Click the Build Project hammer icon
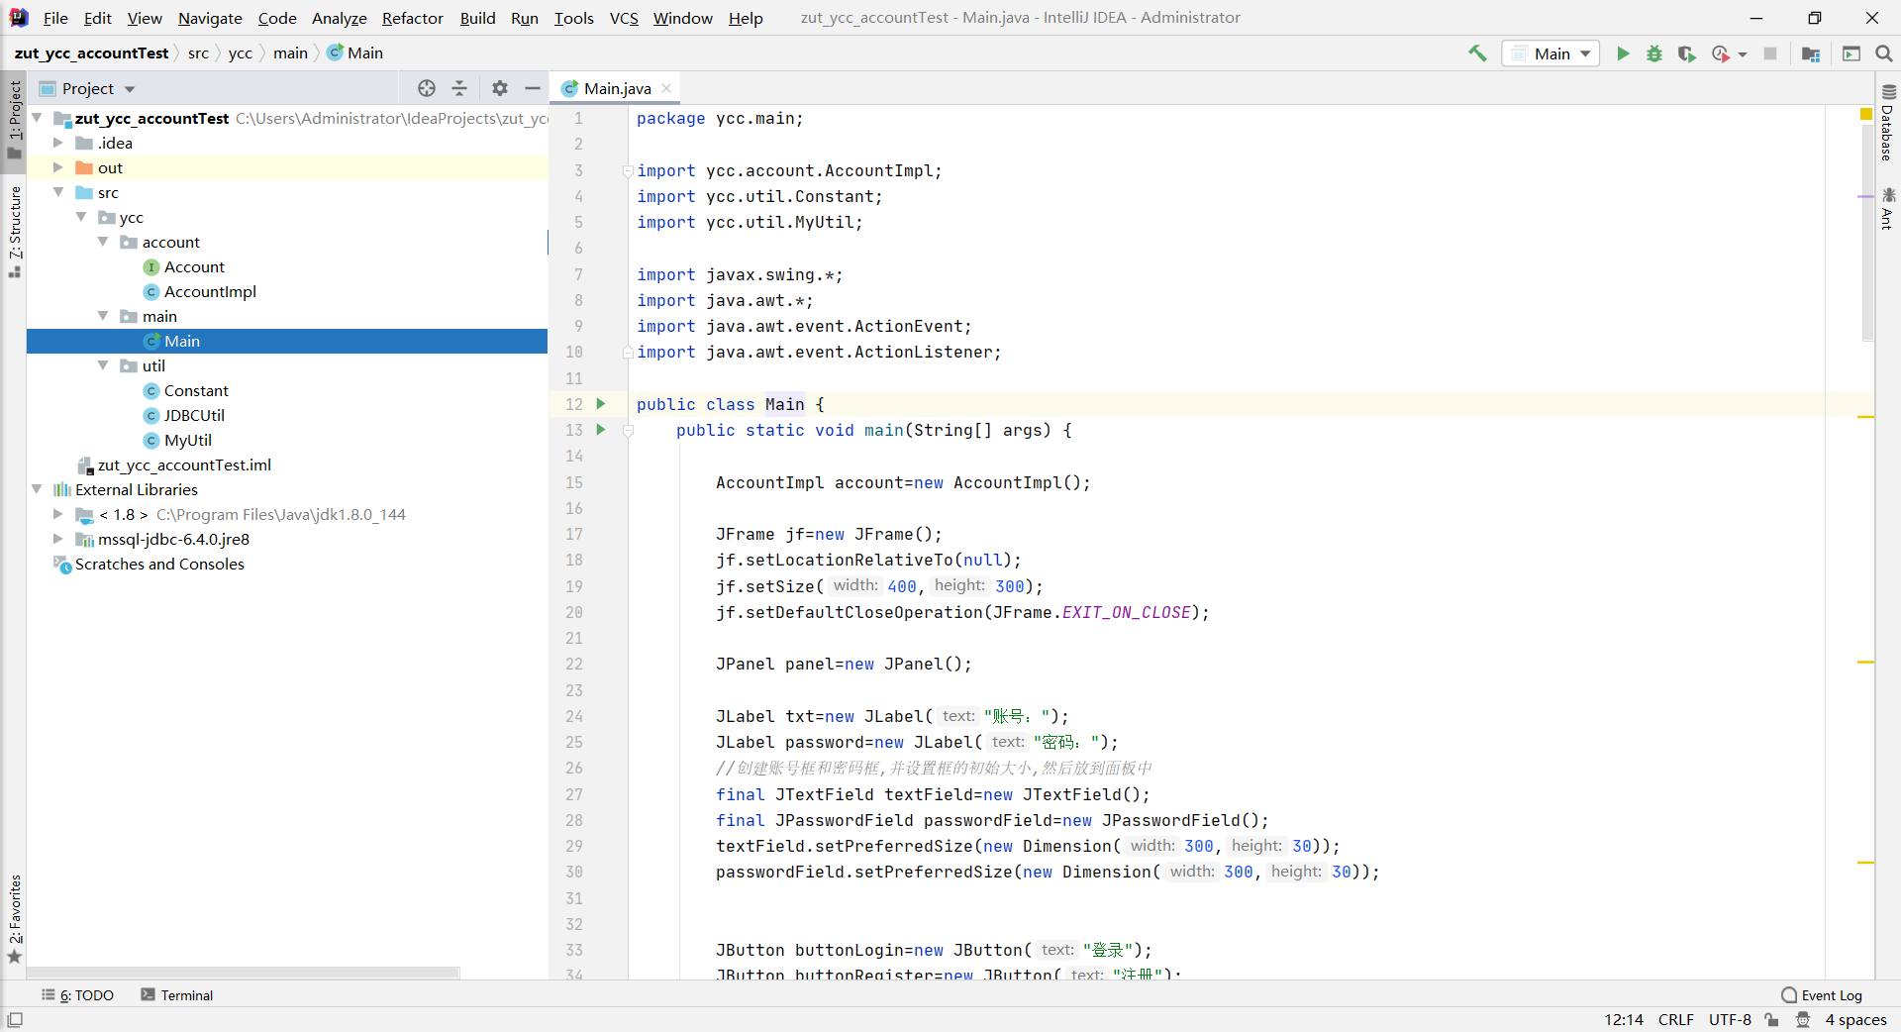The width and height of the screenshot is (1901, 1032). 1477,53
